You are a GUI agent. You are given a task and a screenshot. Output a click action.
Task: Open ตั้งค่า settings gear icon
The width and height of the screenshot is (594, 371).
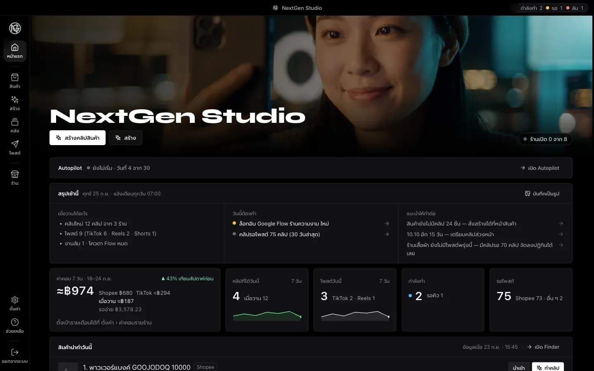click(15, 303)
